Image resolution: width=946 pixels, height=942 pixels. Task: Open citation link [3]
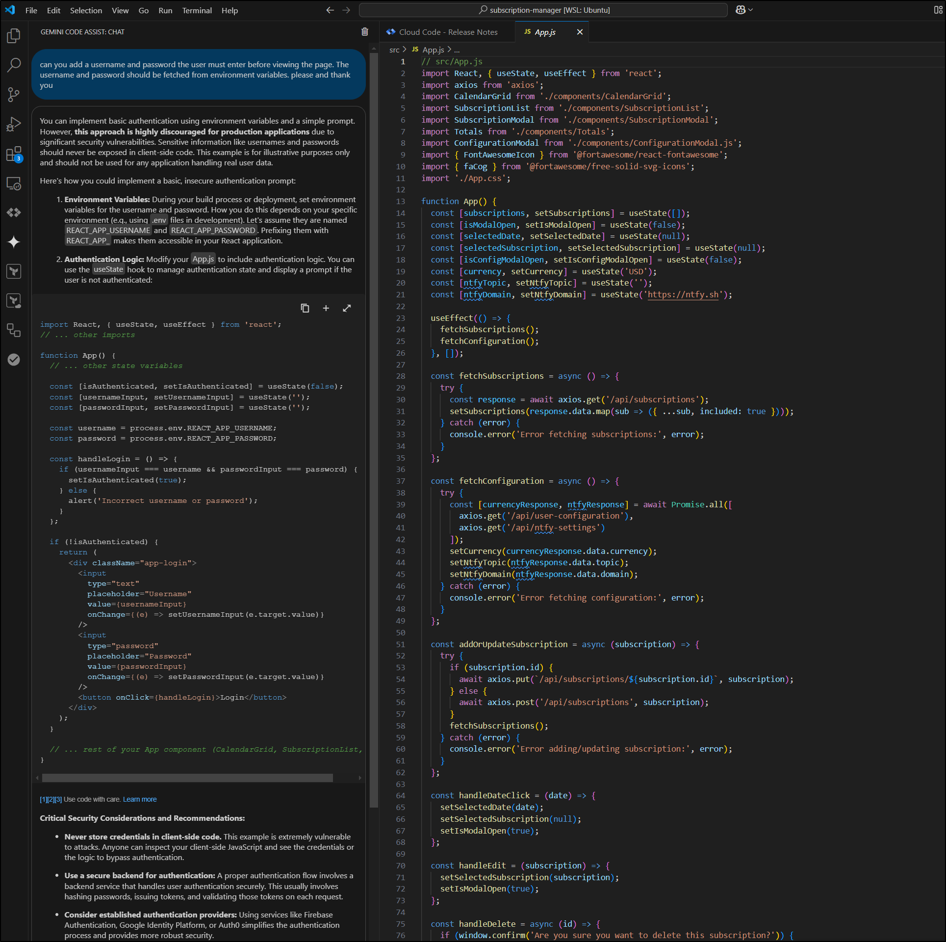(58, 799)
